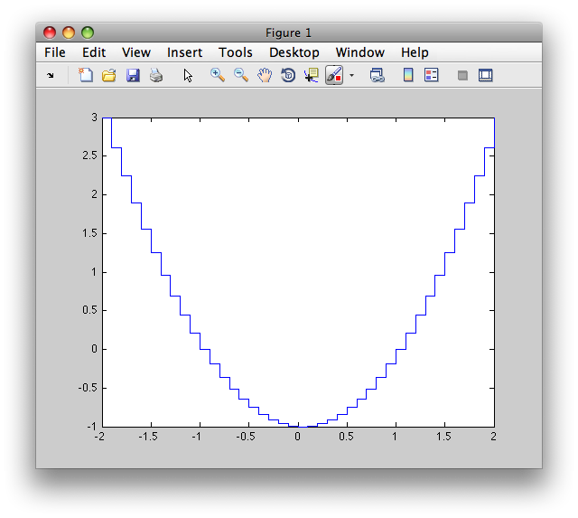This screenshot has width=578, height=518.
Task: Click the y-axis tick label 1.5
Action: point(90,233)
